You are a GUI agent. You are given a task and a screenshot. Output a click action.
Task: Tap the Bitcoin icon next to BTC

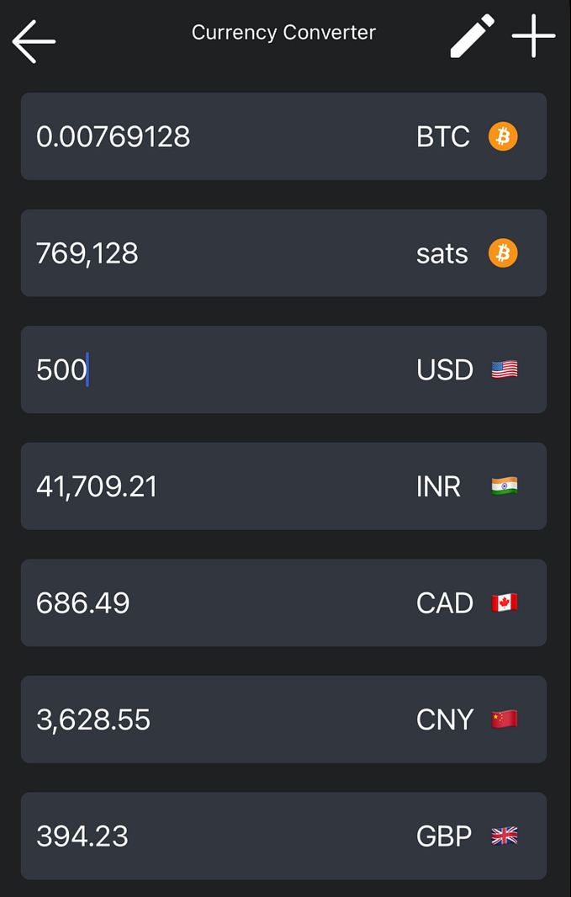tap(503, 136)
